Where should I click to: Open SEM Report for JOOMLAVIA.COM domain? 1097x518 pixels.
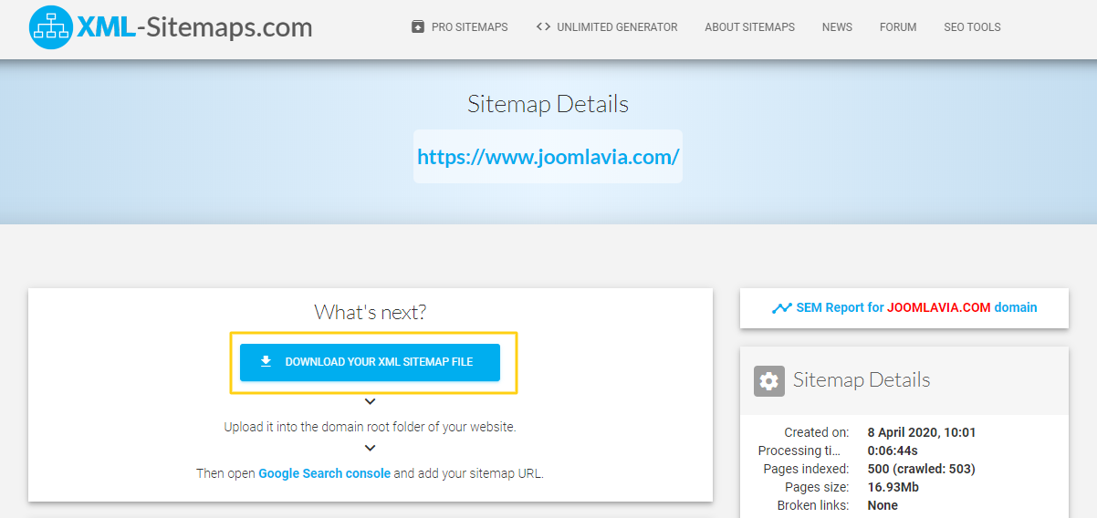click(x=915, y=307)
